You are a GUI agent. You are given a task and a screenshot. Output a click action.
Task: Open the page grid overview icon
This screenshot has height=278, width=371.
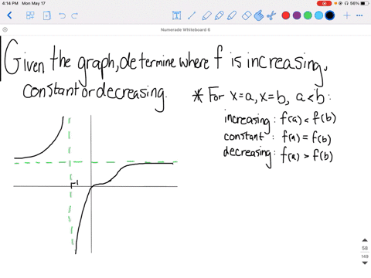coord(30,15)
